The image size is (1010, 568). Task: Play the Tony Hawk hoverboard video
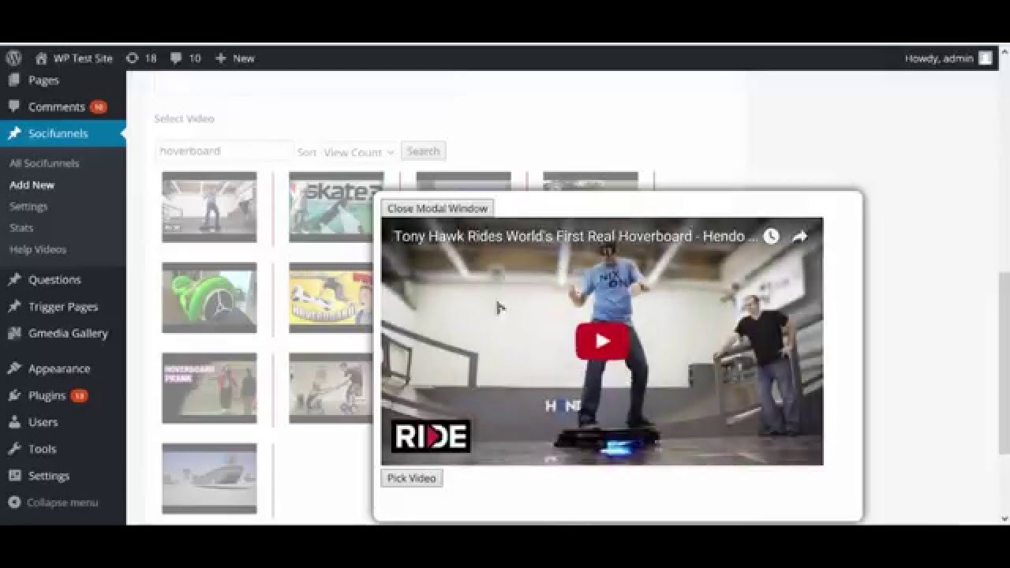tap(602, 341)
